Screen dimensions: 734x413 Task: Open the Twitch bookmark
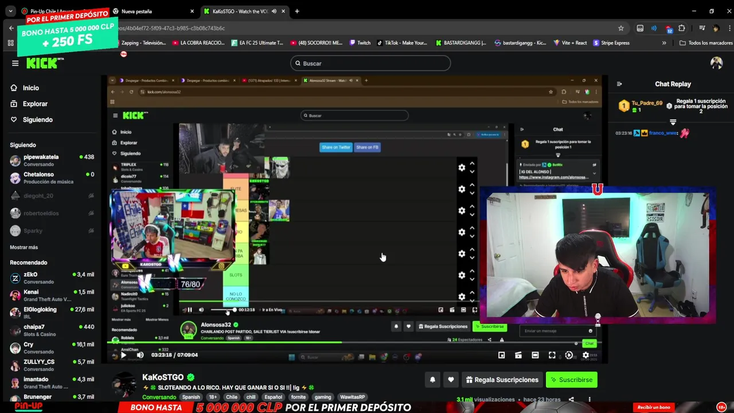[x=360, y=43]
